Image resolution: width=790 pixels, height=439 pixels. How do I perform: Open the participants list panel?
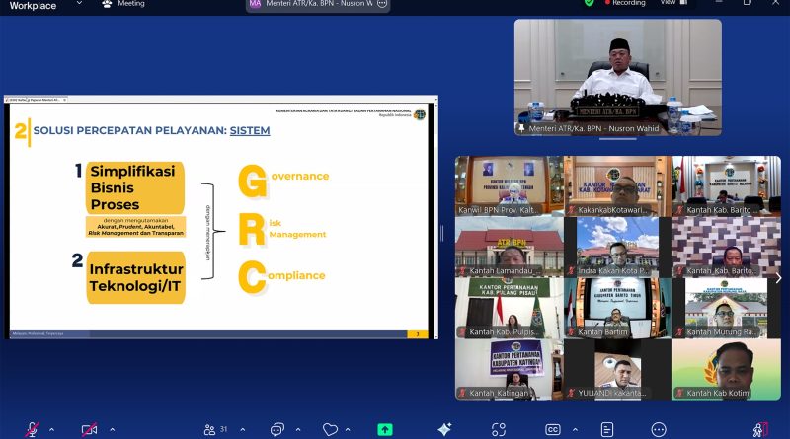click(x=210, y=429)
